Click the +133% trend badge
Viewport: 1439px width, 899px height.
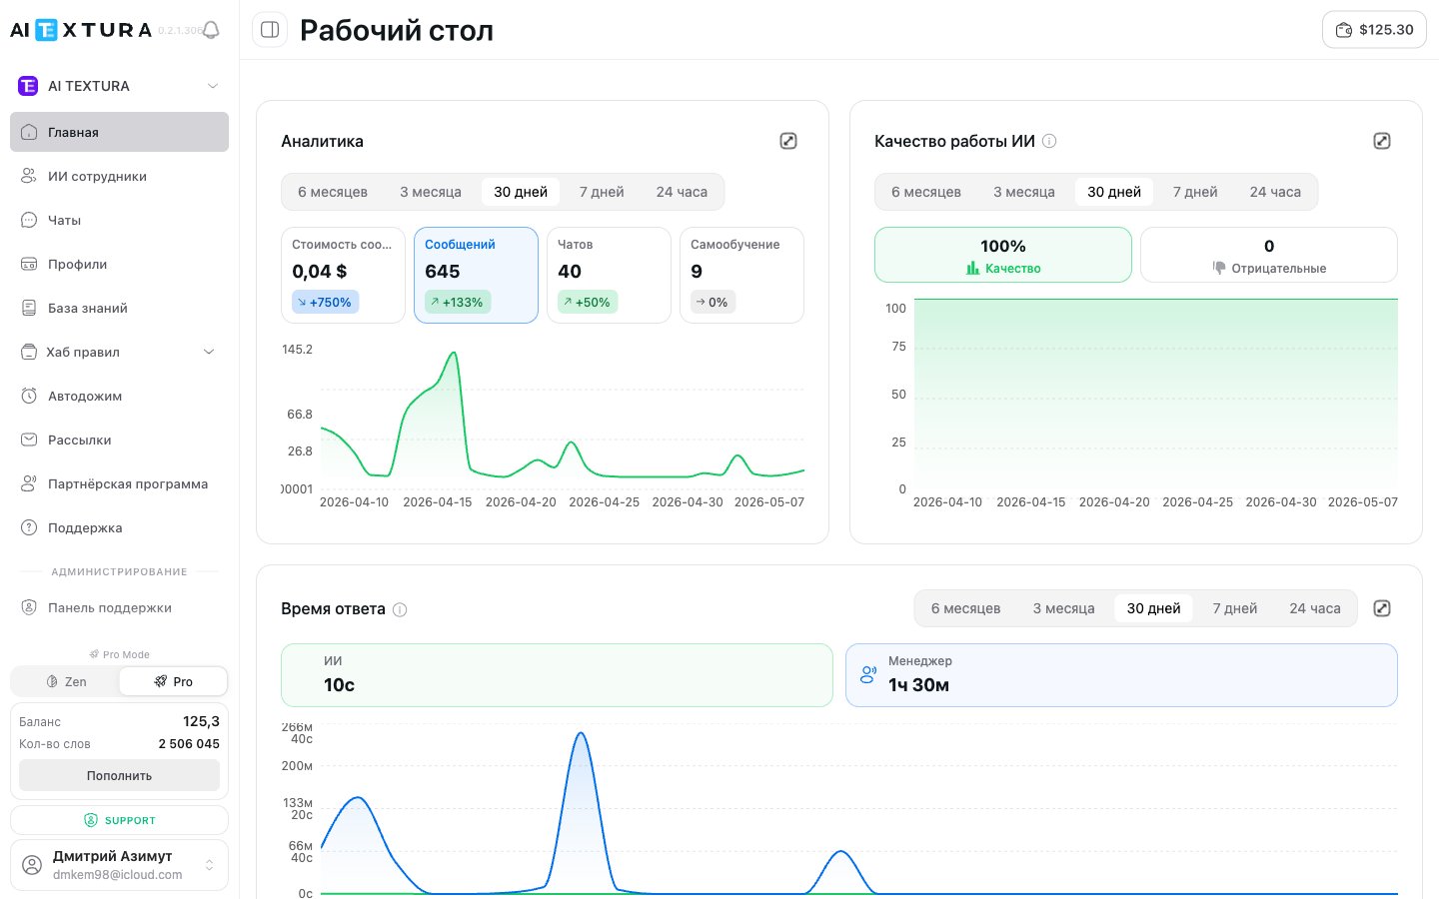458,302
